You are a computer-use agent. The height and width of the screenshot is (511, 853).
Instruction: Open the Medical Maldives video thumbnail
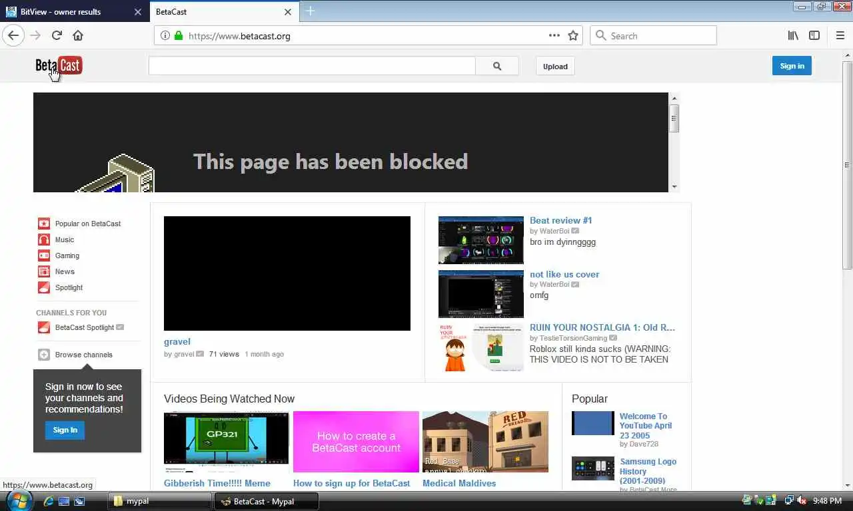tap(485, 442)
